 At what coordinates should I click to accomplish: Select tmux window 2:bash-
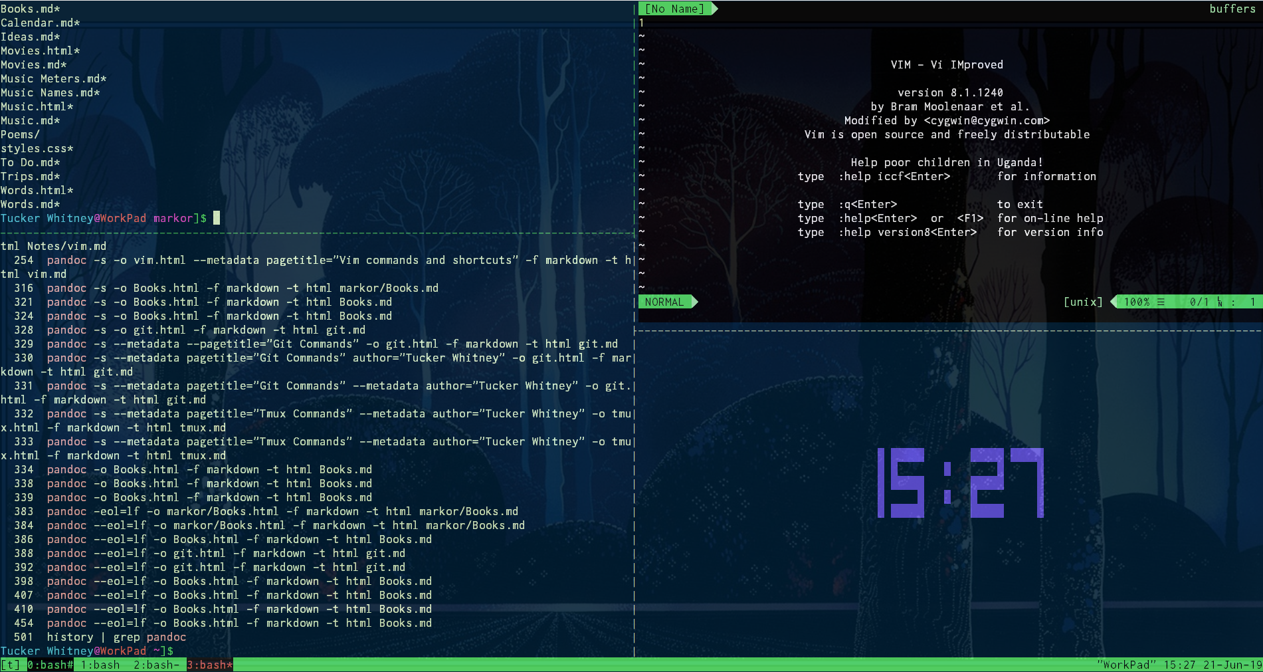pos(156,665)
